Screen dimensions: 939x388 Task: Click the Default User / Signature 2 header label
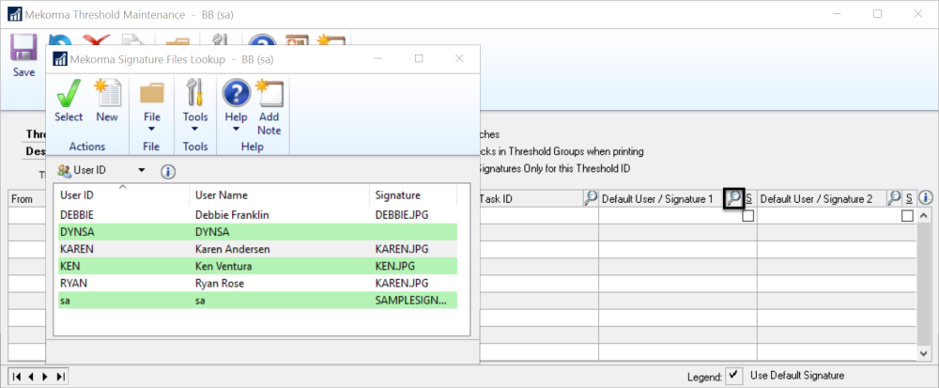coord(816,198)
